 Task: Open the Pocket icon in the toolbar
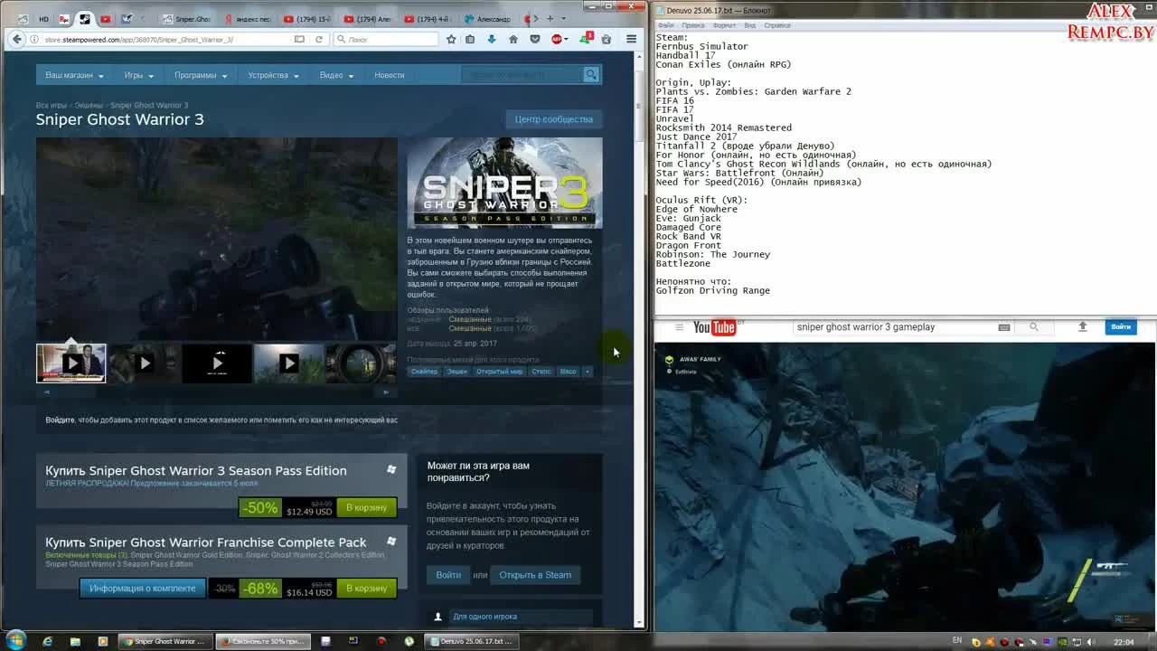[x=533, y=39]
